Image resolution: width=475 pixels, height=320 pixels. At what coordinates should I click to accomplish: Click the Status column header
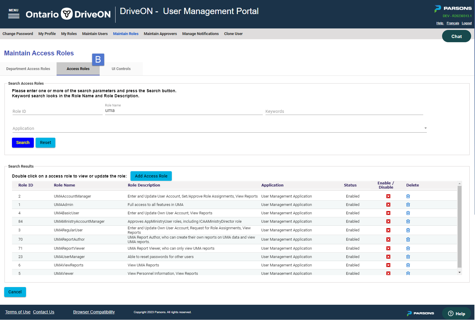coord(350,185)
